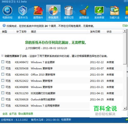Viewport: 128px width, 124px height.
Task: Click 检查更新 check for updates link
Action: click(x=66, y=120)
